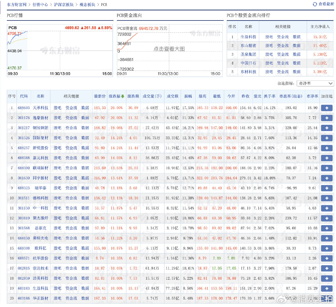
Task: Open 聚杰微纤 stock name link
Action: (x=40, y=218)
